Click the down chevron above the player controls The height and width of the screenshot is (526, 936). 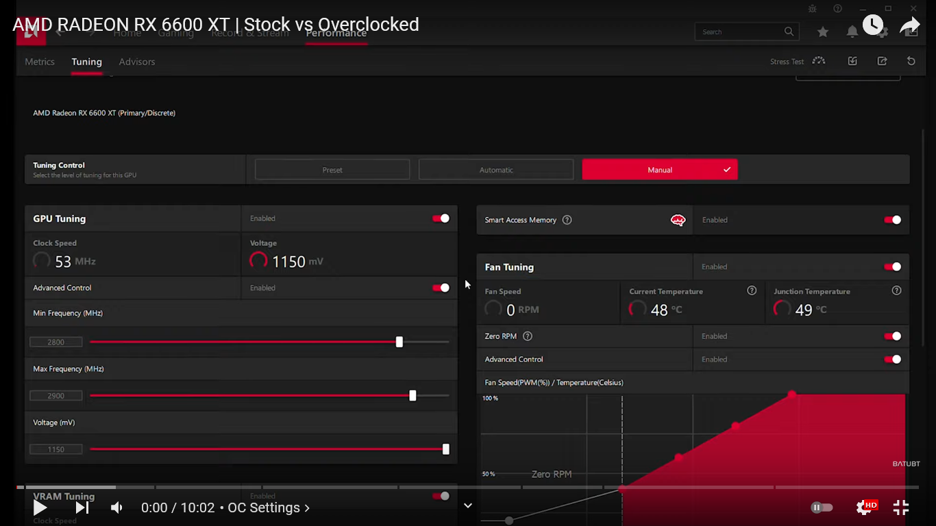point(468,505)
